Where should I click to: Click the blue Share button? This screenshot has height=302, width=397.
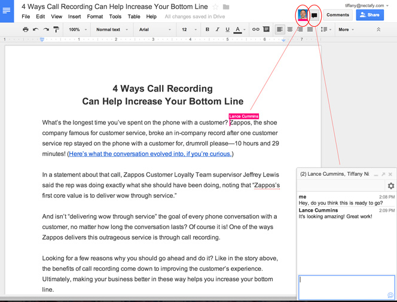tap(369, 15)
